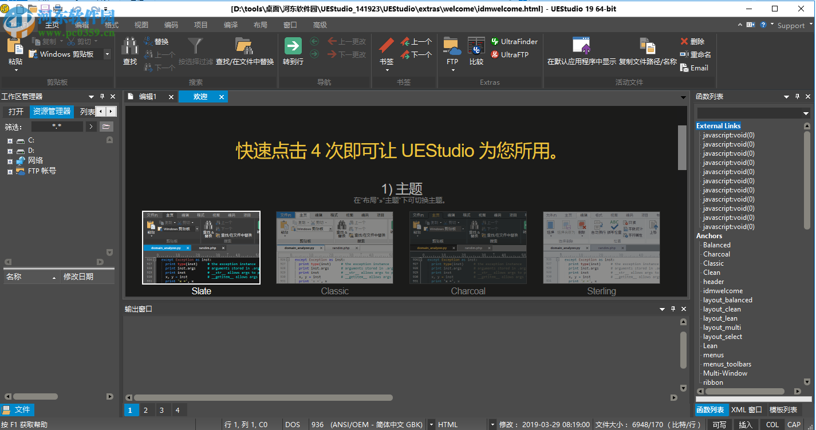
Task: Click the Delete (删除) red X icon
Action: tap(684, 42)
